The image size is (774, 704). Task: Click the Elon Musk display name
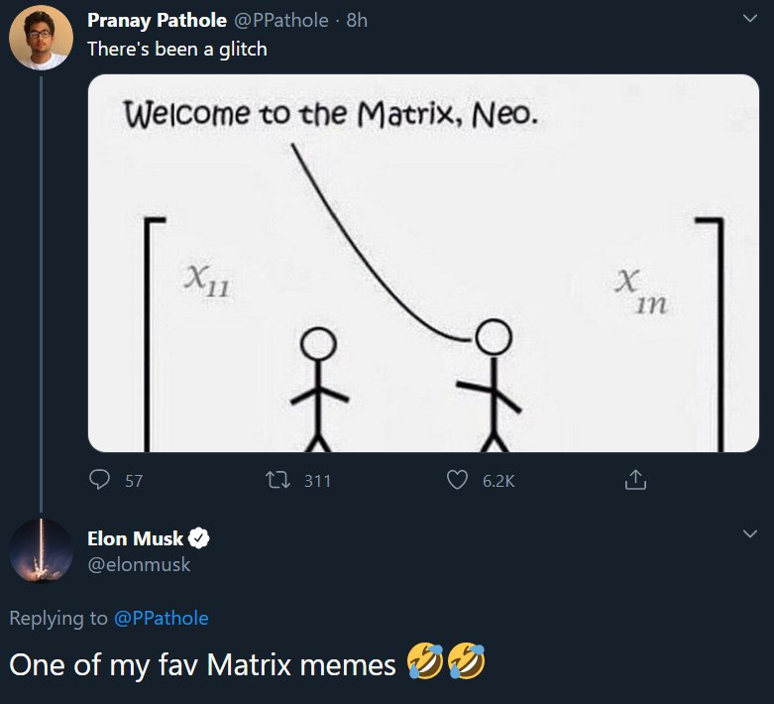pyautogui.click(x=135, y=538)
